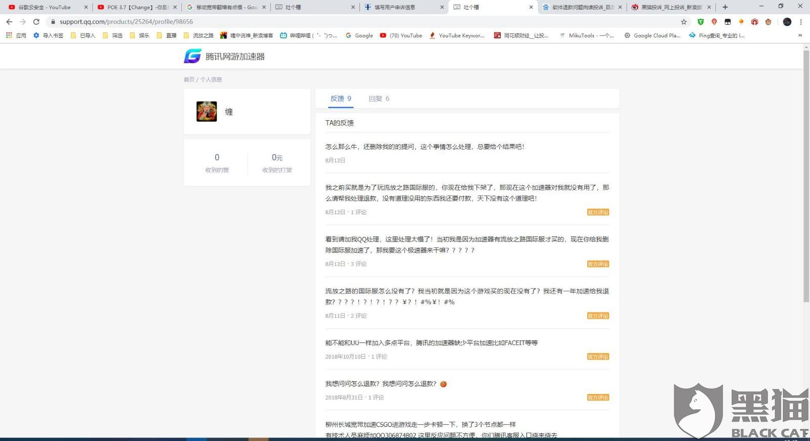Show hidden bookmarks with the chevron
The image size is (810, 441).
tap(800, 35)
